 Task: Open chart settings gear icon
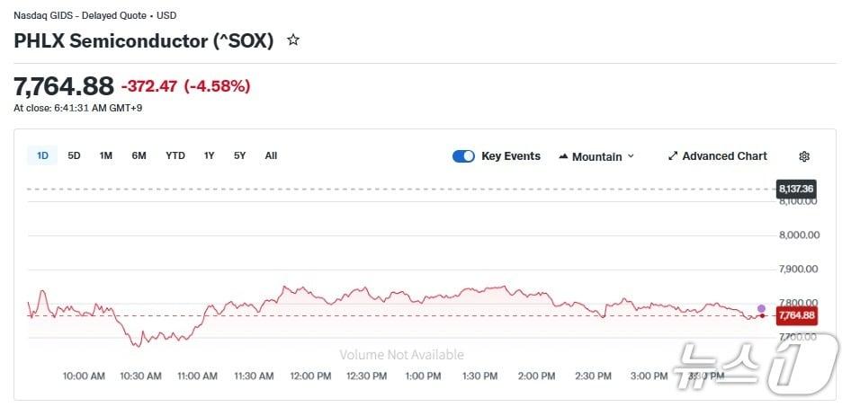804,156
